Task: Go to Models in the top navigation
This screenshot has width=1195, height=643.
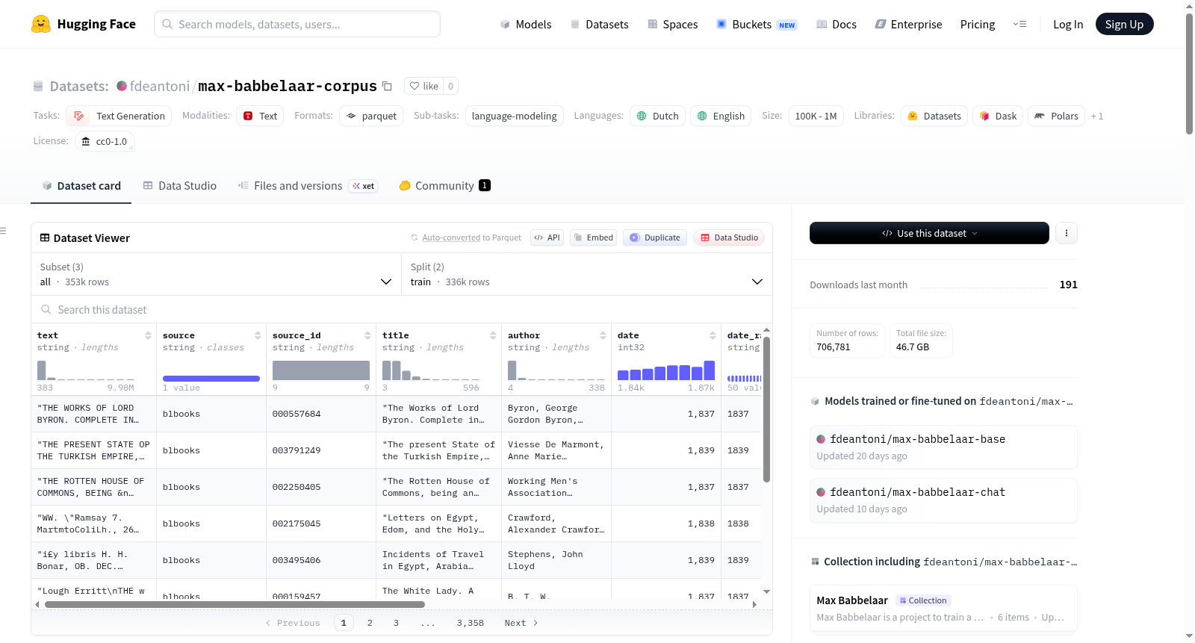Action: (x=526, y=24)
